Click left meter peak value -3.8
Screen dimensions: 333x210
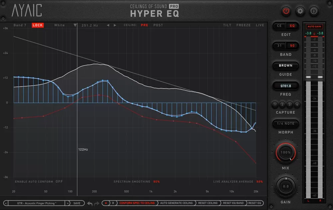click(308, 34)
